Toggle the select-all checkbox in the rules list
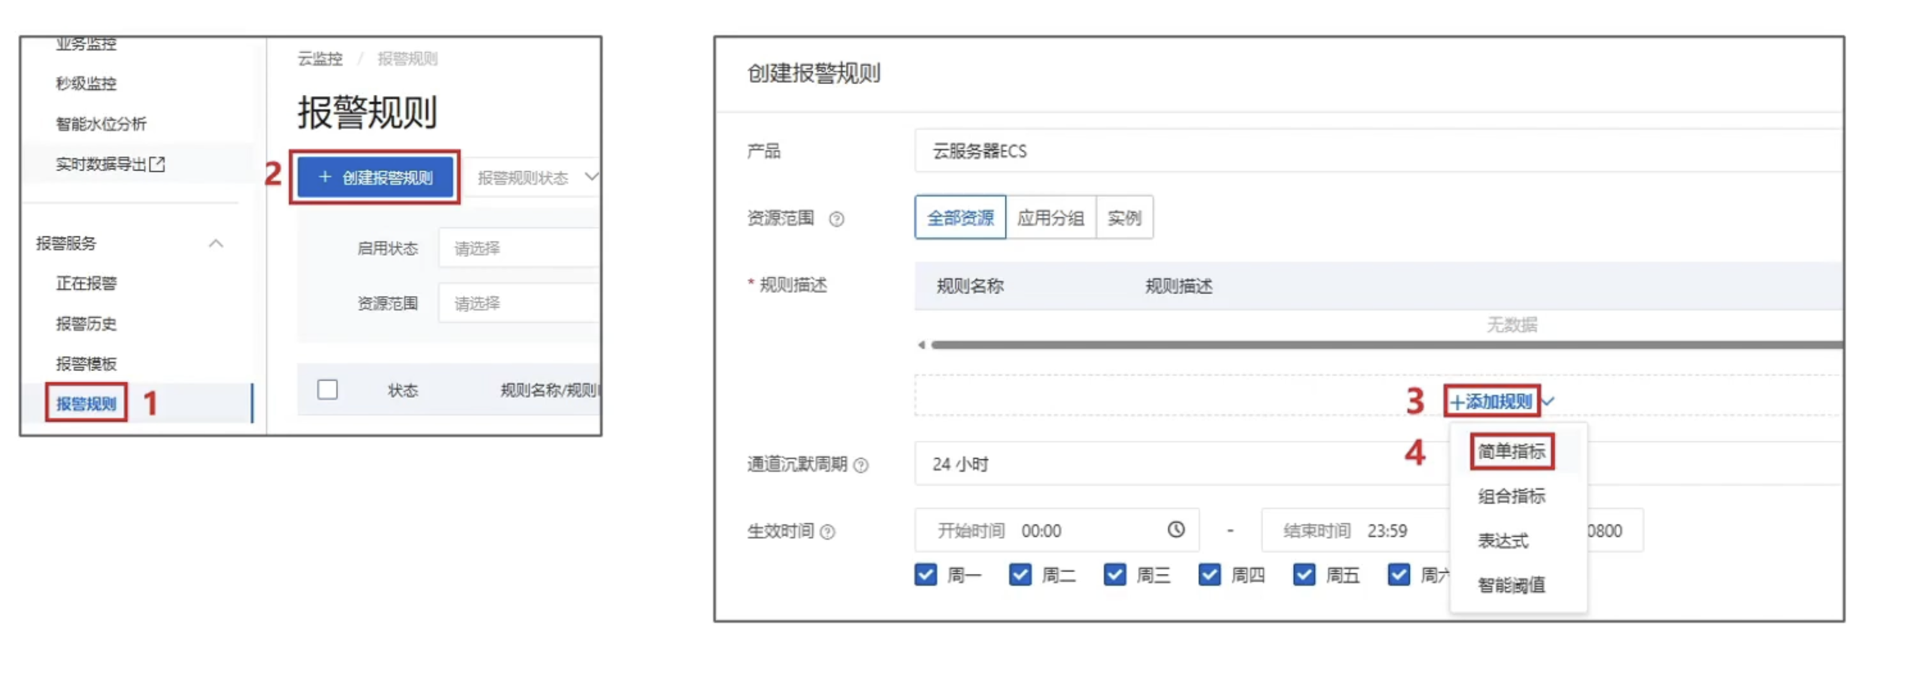 click(x=327, y=390)
